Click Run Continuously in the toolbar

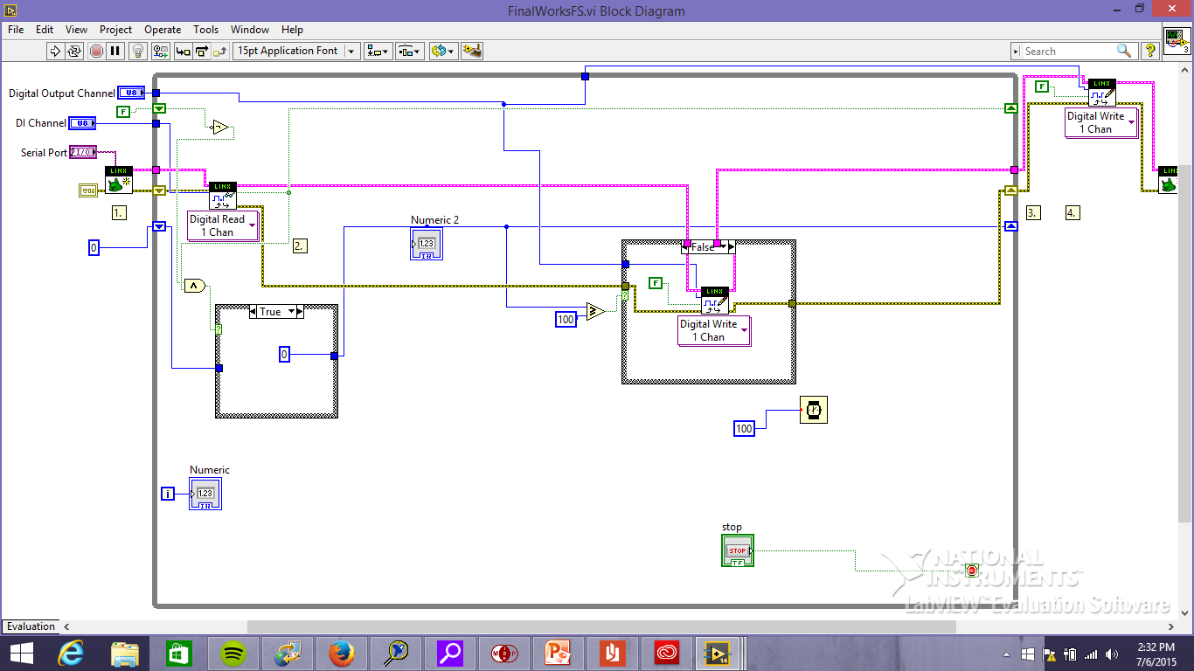[74, 51]
